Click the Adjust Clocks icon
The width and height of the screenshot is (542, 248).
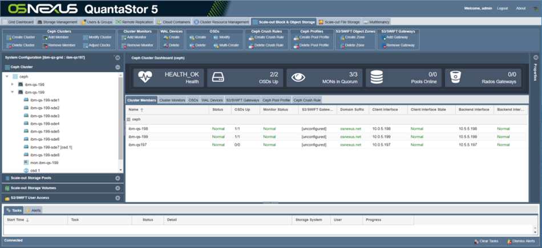click(x=86, y=45)
